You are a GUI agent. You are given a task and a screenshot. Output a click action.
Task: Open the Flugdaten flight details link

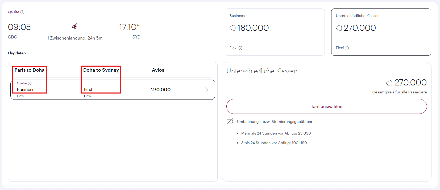tap(17, 53)
